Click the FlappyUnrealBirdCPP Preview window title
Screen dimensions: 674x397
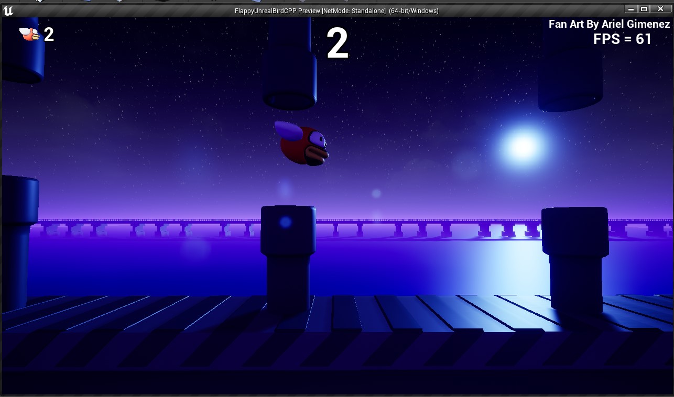(x=336, y=10)
